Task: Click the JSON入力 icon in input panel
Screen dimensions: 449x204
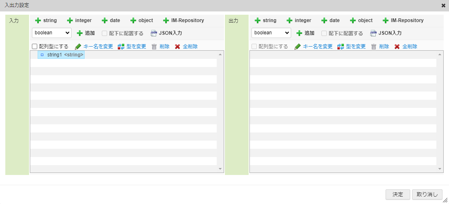Action: pos(154,33)
